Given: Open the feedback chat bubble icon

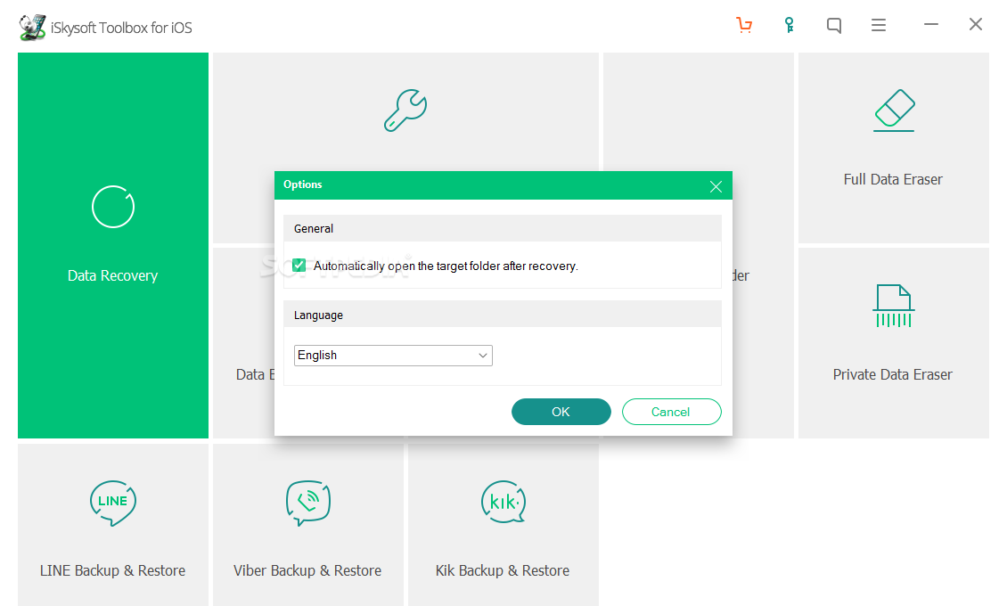Looking at the screenshot, I should [x=833, y=25].
